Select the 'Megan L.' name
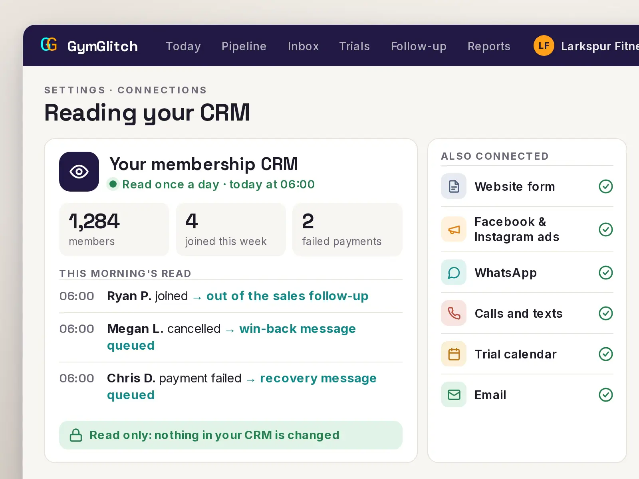The image size is (639, 479). 135,329
